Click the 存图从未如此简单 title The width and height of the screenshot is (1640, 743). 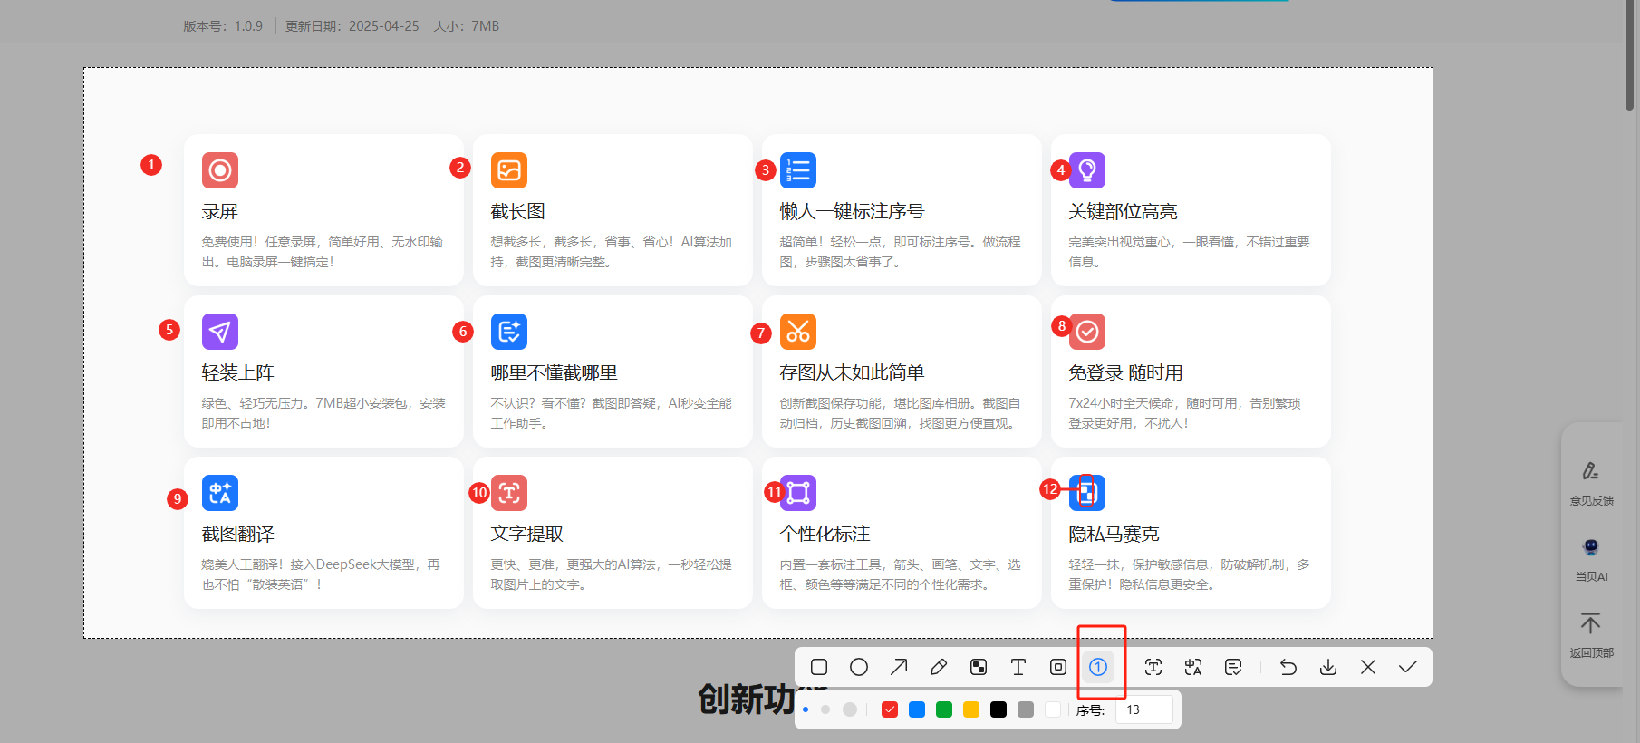[852, 372]
